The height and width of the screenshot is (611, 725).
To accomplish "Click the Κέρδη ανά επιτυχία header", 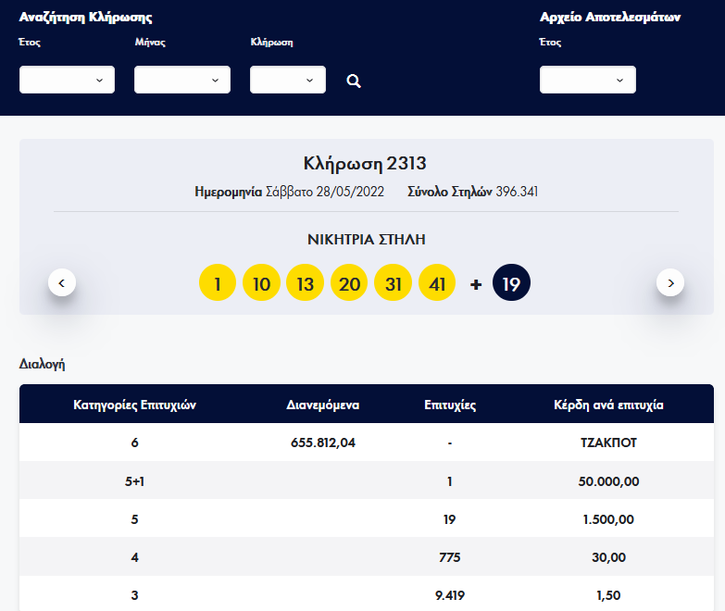I will point(608,405).
